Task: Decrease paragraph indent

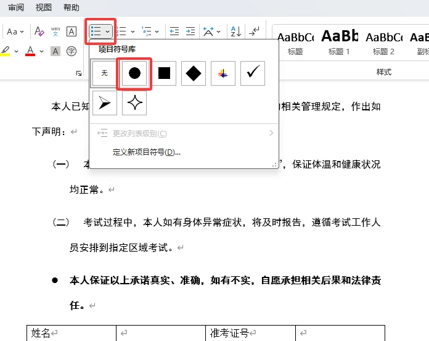Action: coord(174,31)
